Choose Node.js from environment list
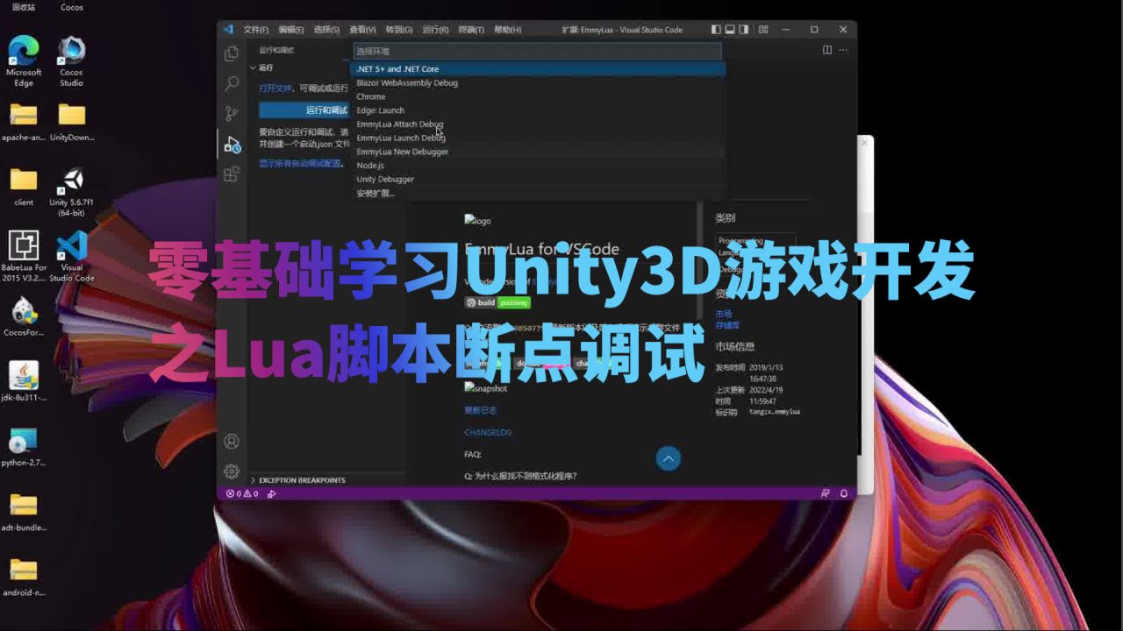1123x631 pixels. click(538, 165)
